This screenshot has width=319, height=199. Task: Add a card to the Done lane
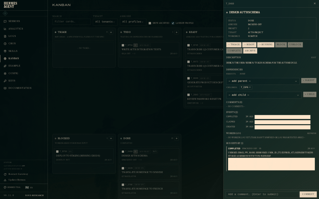(176, 138)
